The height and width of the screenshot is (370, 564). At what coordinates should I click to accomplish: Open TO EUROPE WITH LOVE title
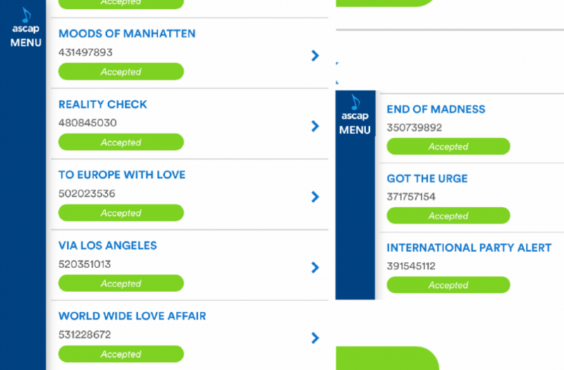click(122, 175)
